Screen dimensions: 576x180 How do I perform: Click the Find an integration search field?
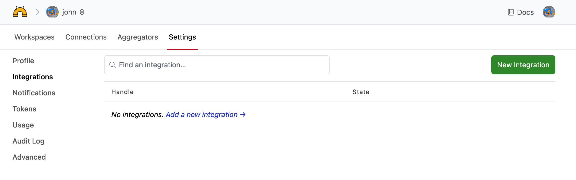217,65
